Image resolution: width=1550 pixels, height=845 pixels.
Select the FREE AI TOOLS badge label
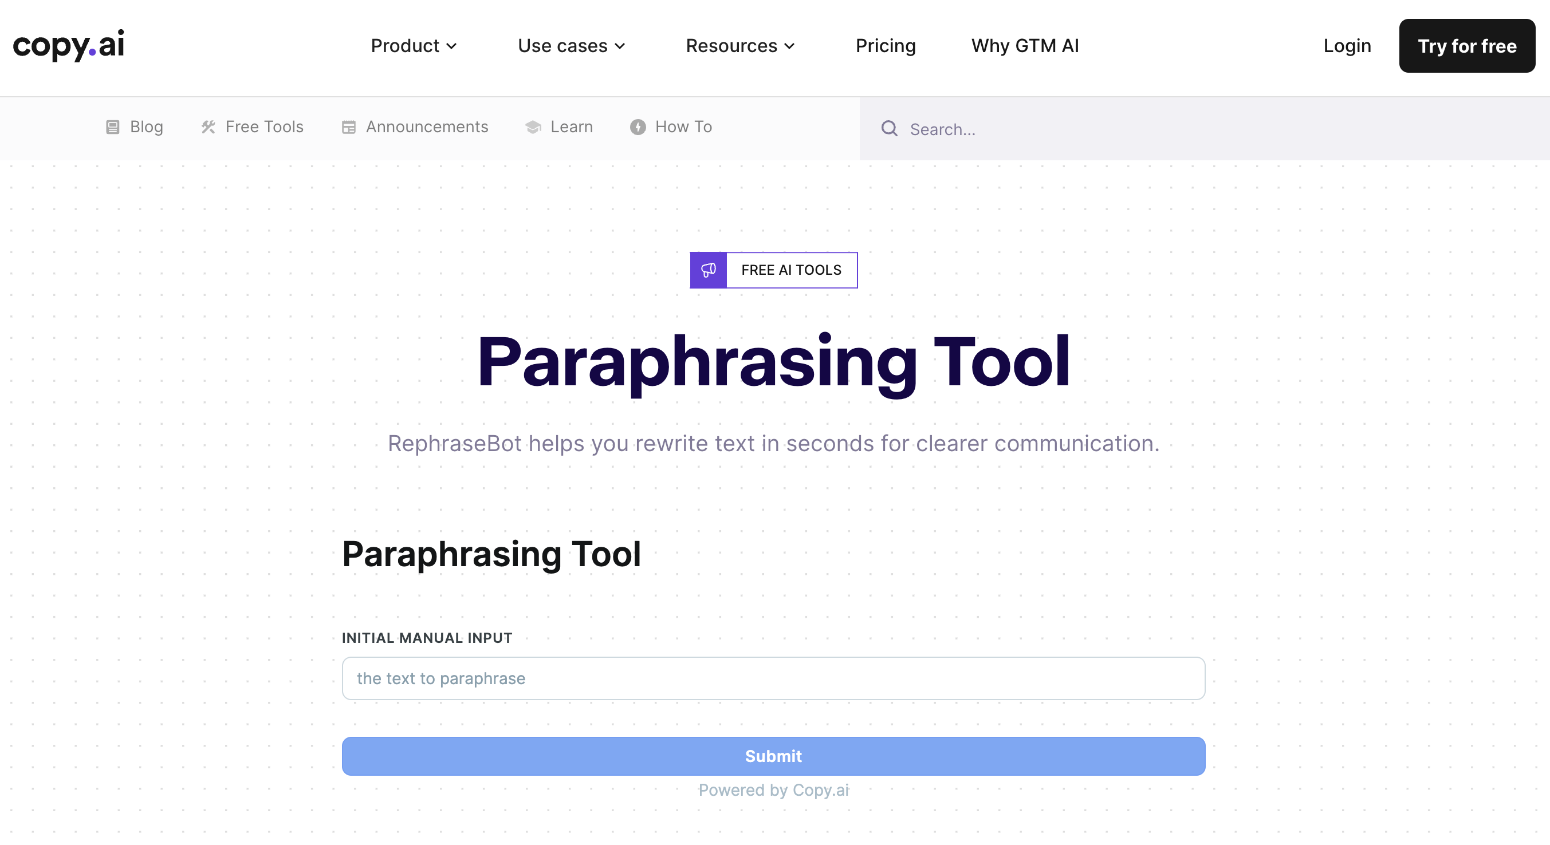(790, 270)
